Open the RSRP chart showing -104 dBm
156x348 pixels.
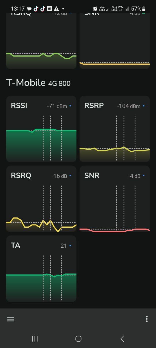tap(115, 129)
